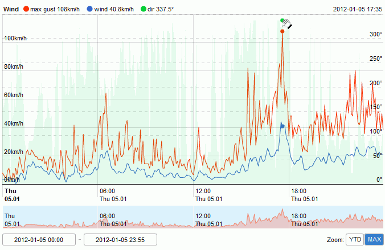Click the '300°' direction axis label
This screenshot has width=385, height=250.
(x=376, y=34)
